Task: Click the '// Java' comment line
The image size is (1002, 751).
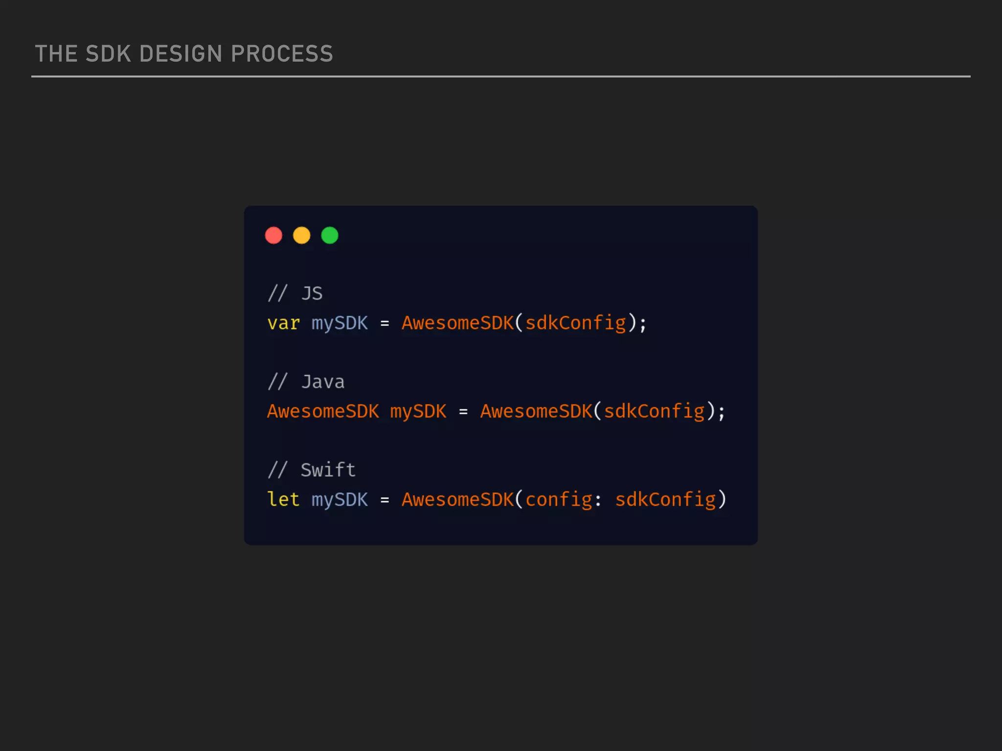Action: tap(306, 381)
